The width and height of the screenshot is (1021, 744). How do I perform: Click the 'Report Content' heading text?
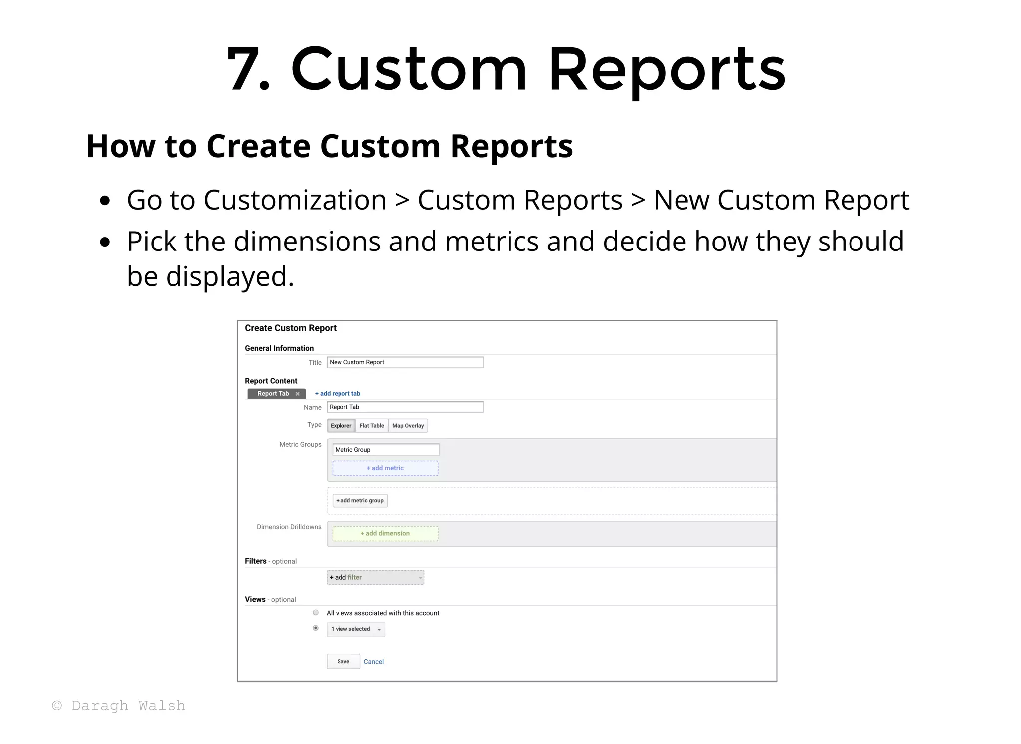[271, 381]
